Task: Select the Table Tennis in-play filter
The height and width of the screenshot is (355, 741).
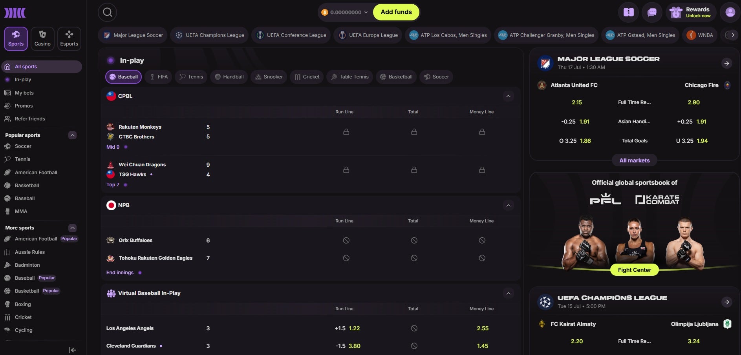Action: coord(349,77)
